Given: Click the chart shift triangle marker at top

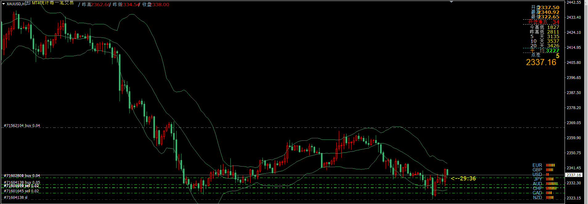Looking at the screenshot, I should 451,2.
